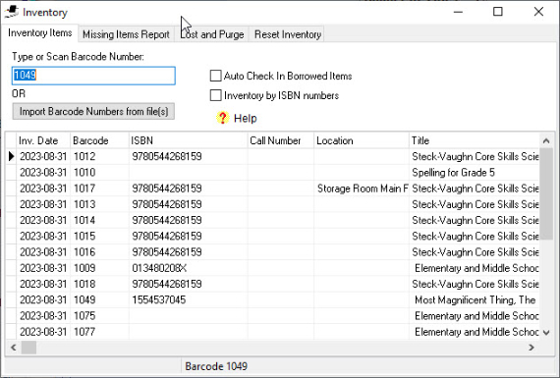Click vertical scrollbar up arrow
Viewport: 560px width, 378px height.
tap(546, 140)
